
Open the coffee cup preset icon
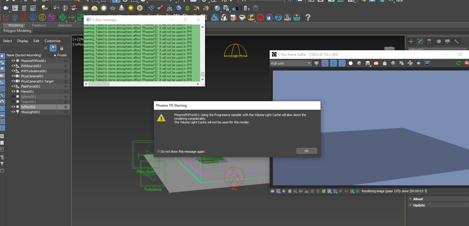pyautogui.click(x=242, y=18)
